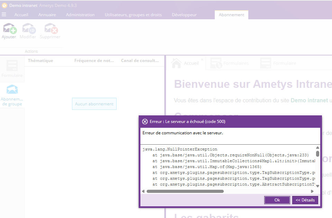The width and height of the screenshot is (332, 218).
Task: Open the Annuaire ribbon tab
Action: pyautogui.click(x=47, y=15)
